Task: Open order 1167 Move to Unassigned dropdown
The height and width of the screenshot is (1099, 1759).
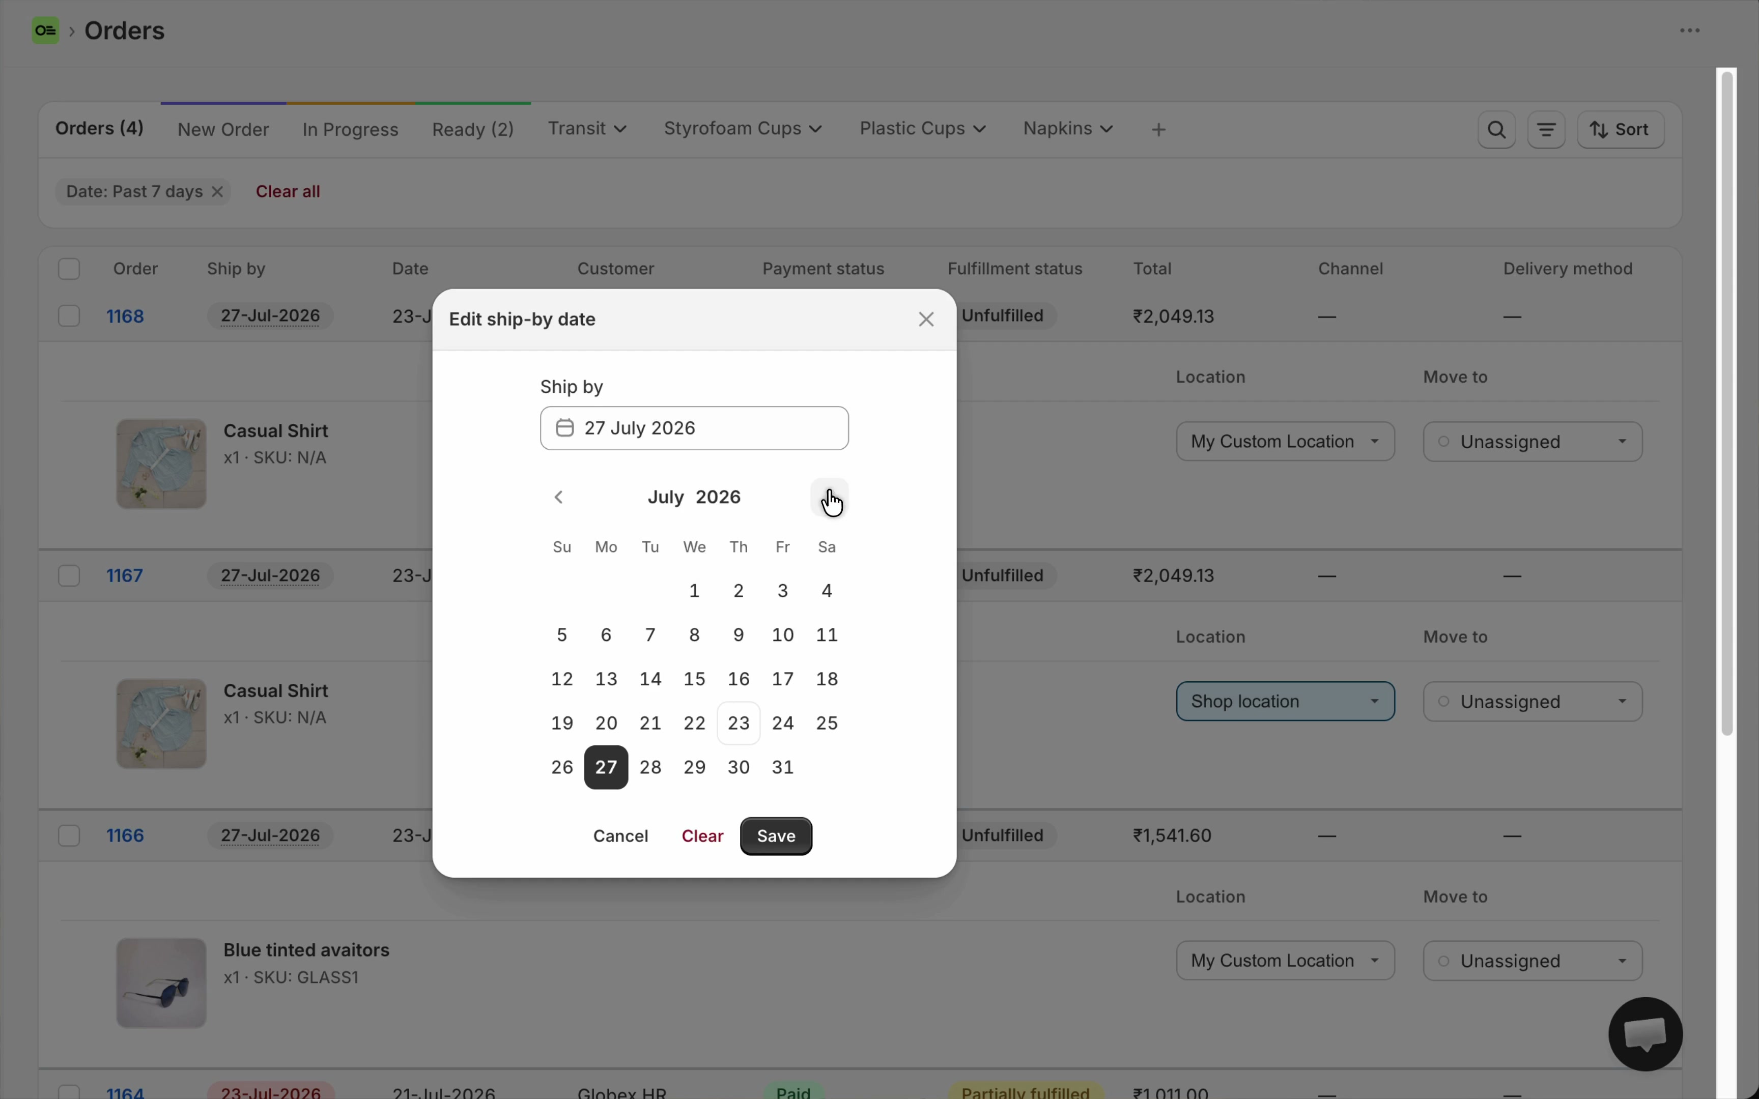Action: pyautogui.click(x=1532, y=702)
